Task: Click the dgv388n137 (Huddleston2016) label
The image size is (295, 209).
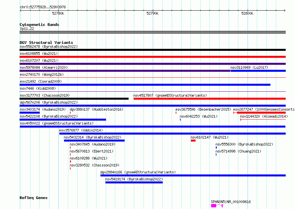Action: 96,109
